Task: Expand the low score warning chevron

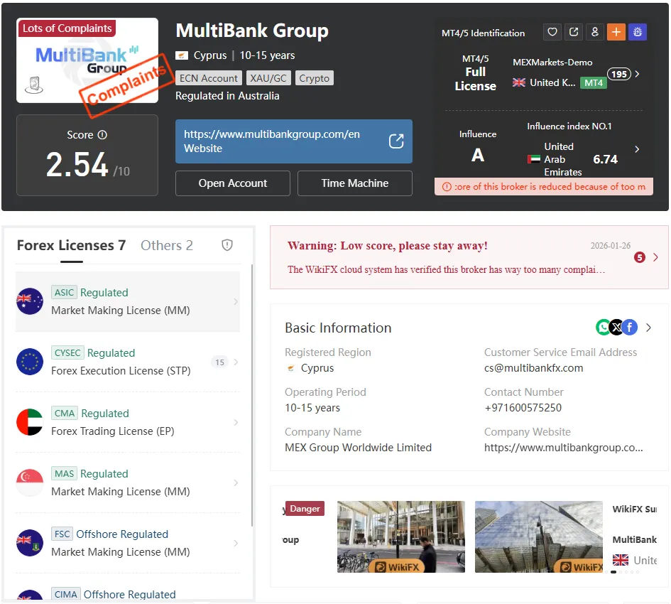Action: pos(655,257)
